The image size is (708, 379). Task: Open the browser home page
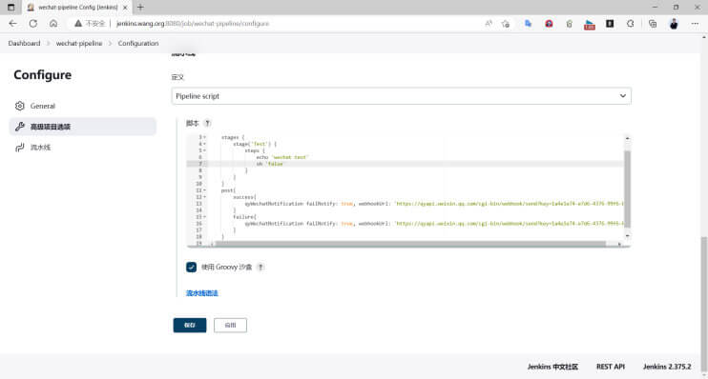(x=53, y=24)
